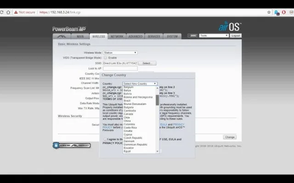Click the SSID Select button
This screenshot has width=294, height=183.
click(147, 63)
